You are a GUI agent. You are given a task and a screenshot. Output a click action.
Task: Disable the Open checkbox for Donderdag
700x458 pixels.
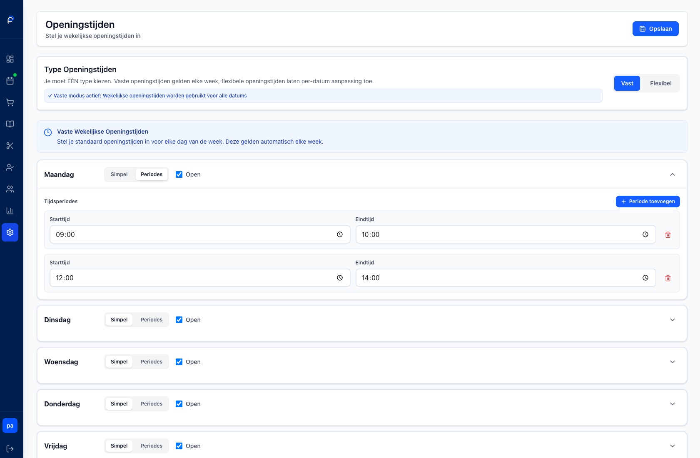(179, 404)
